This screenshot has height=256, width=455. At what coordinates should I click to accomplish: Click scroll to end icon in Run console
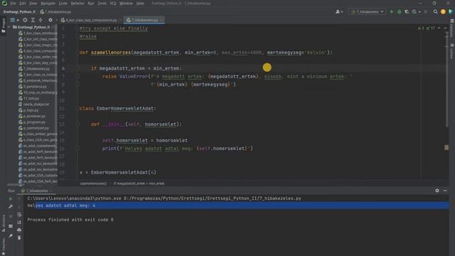[19, 223]
